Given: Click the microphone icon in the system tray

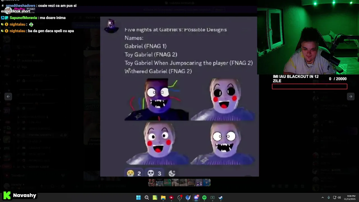Looking at the screenshot, I should point(329,198).
